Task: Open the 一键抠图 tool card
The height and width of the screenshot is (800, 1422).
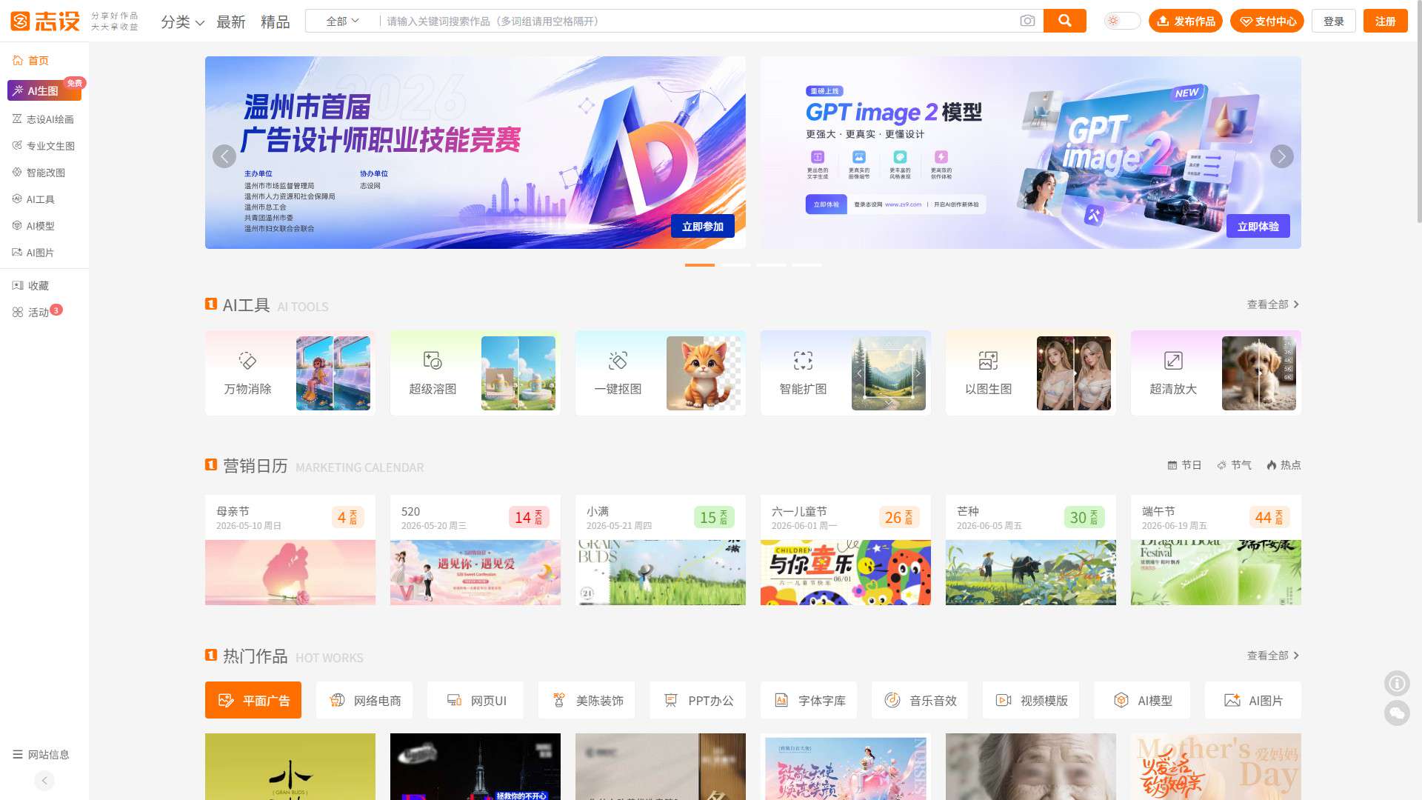Action: 661,373
